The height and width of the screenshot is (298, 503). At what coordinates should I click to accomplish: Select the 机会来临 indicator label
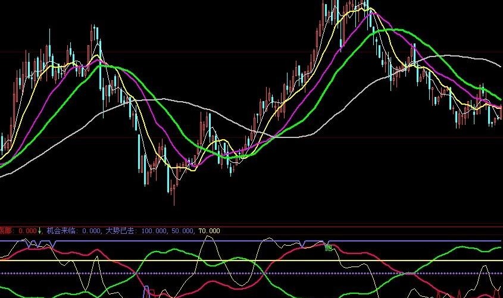click(61, 231)
